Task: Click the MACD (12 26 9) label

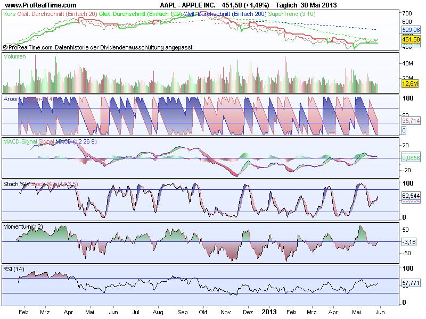Action: [76, 141]
